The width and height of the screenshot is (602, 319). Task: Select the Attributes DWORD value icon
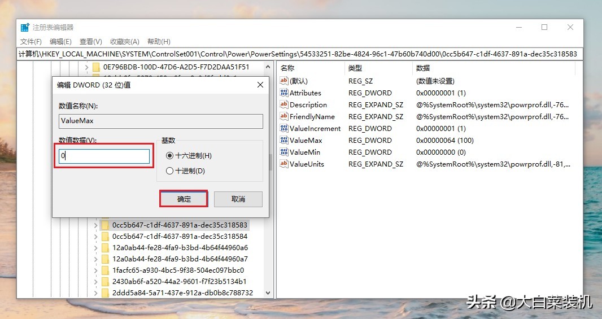pyautogui.click(x=283, y=93)
